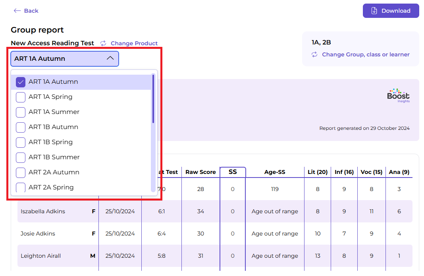Enable the ART 1B Autumn checkbox
The height and width of the screenshot is (276, 424).
point(21,127)
